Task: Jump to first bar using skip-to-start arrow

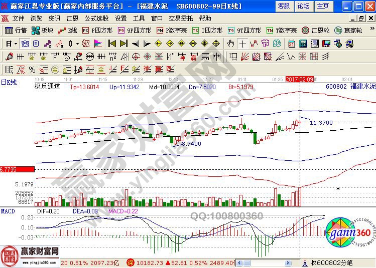Action: pyautogui.click(x=112, y=43)
